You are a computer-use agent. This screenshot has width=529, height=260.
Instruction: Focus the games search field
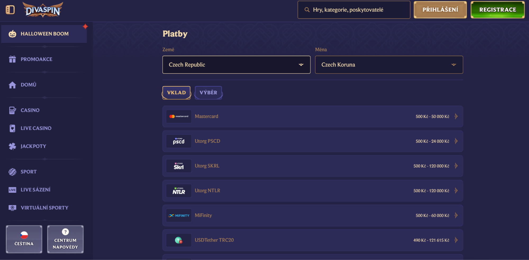pos(354,10)
